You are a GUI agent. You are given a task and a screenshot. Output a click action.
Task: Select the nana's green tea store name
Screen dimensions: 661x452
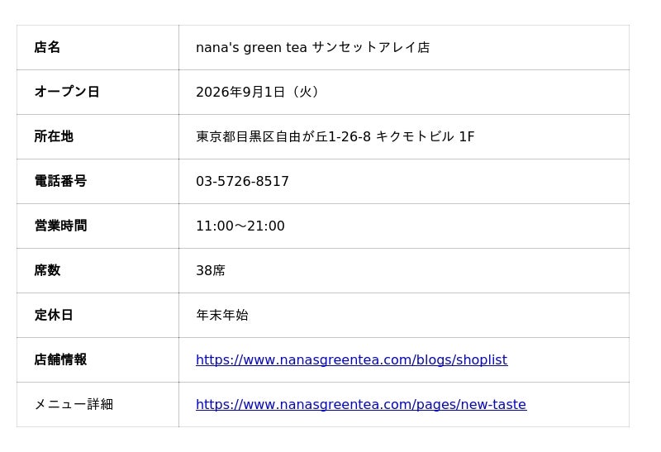pos(313,47)
